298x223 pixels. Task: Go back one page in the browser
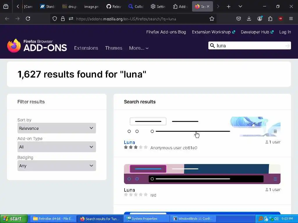click(x=7, y=19)
